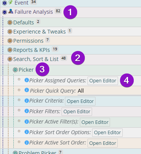Collapse the Picker subgroup
This screenshot has width=141, height=154.
point(15,70)
